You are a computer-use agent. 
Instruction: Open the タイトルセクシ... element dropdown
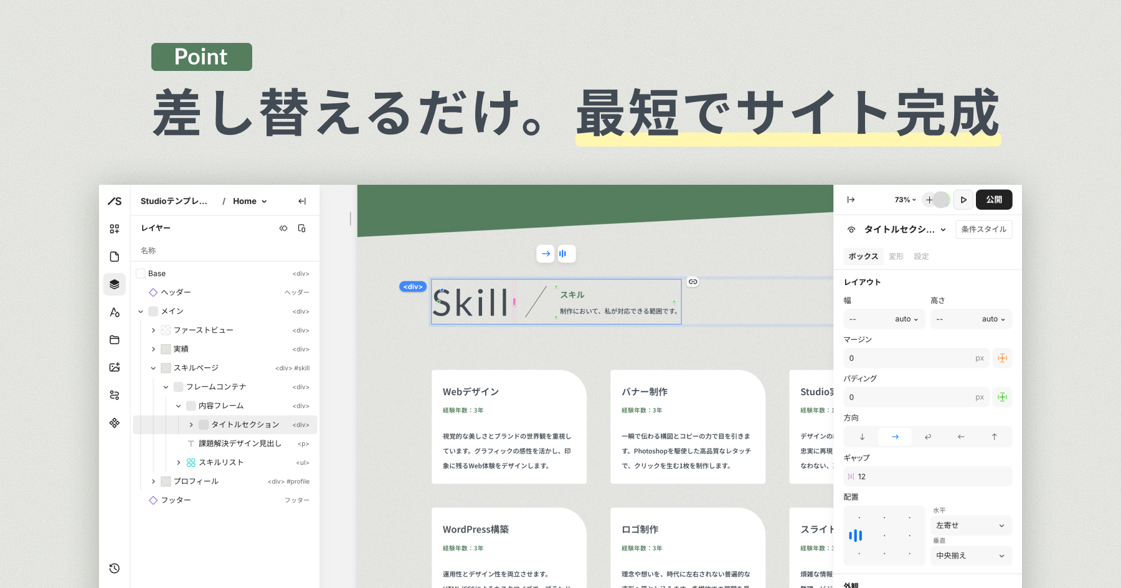[x=905, y=230]
